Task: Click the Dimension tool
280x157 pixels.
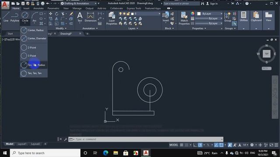Action: 91,17
